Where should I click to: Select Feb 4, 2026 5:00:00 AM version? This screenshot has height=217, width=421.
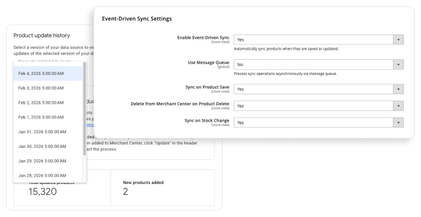click(x=47, y=73)
